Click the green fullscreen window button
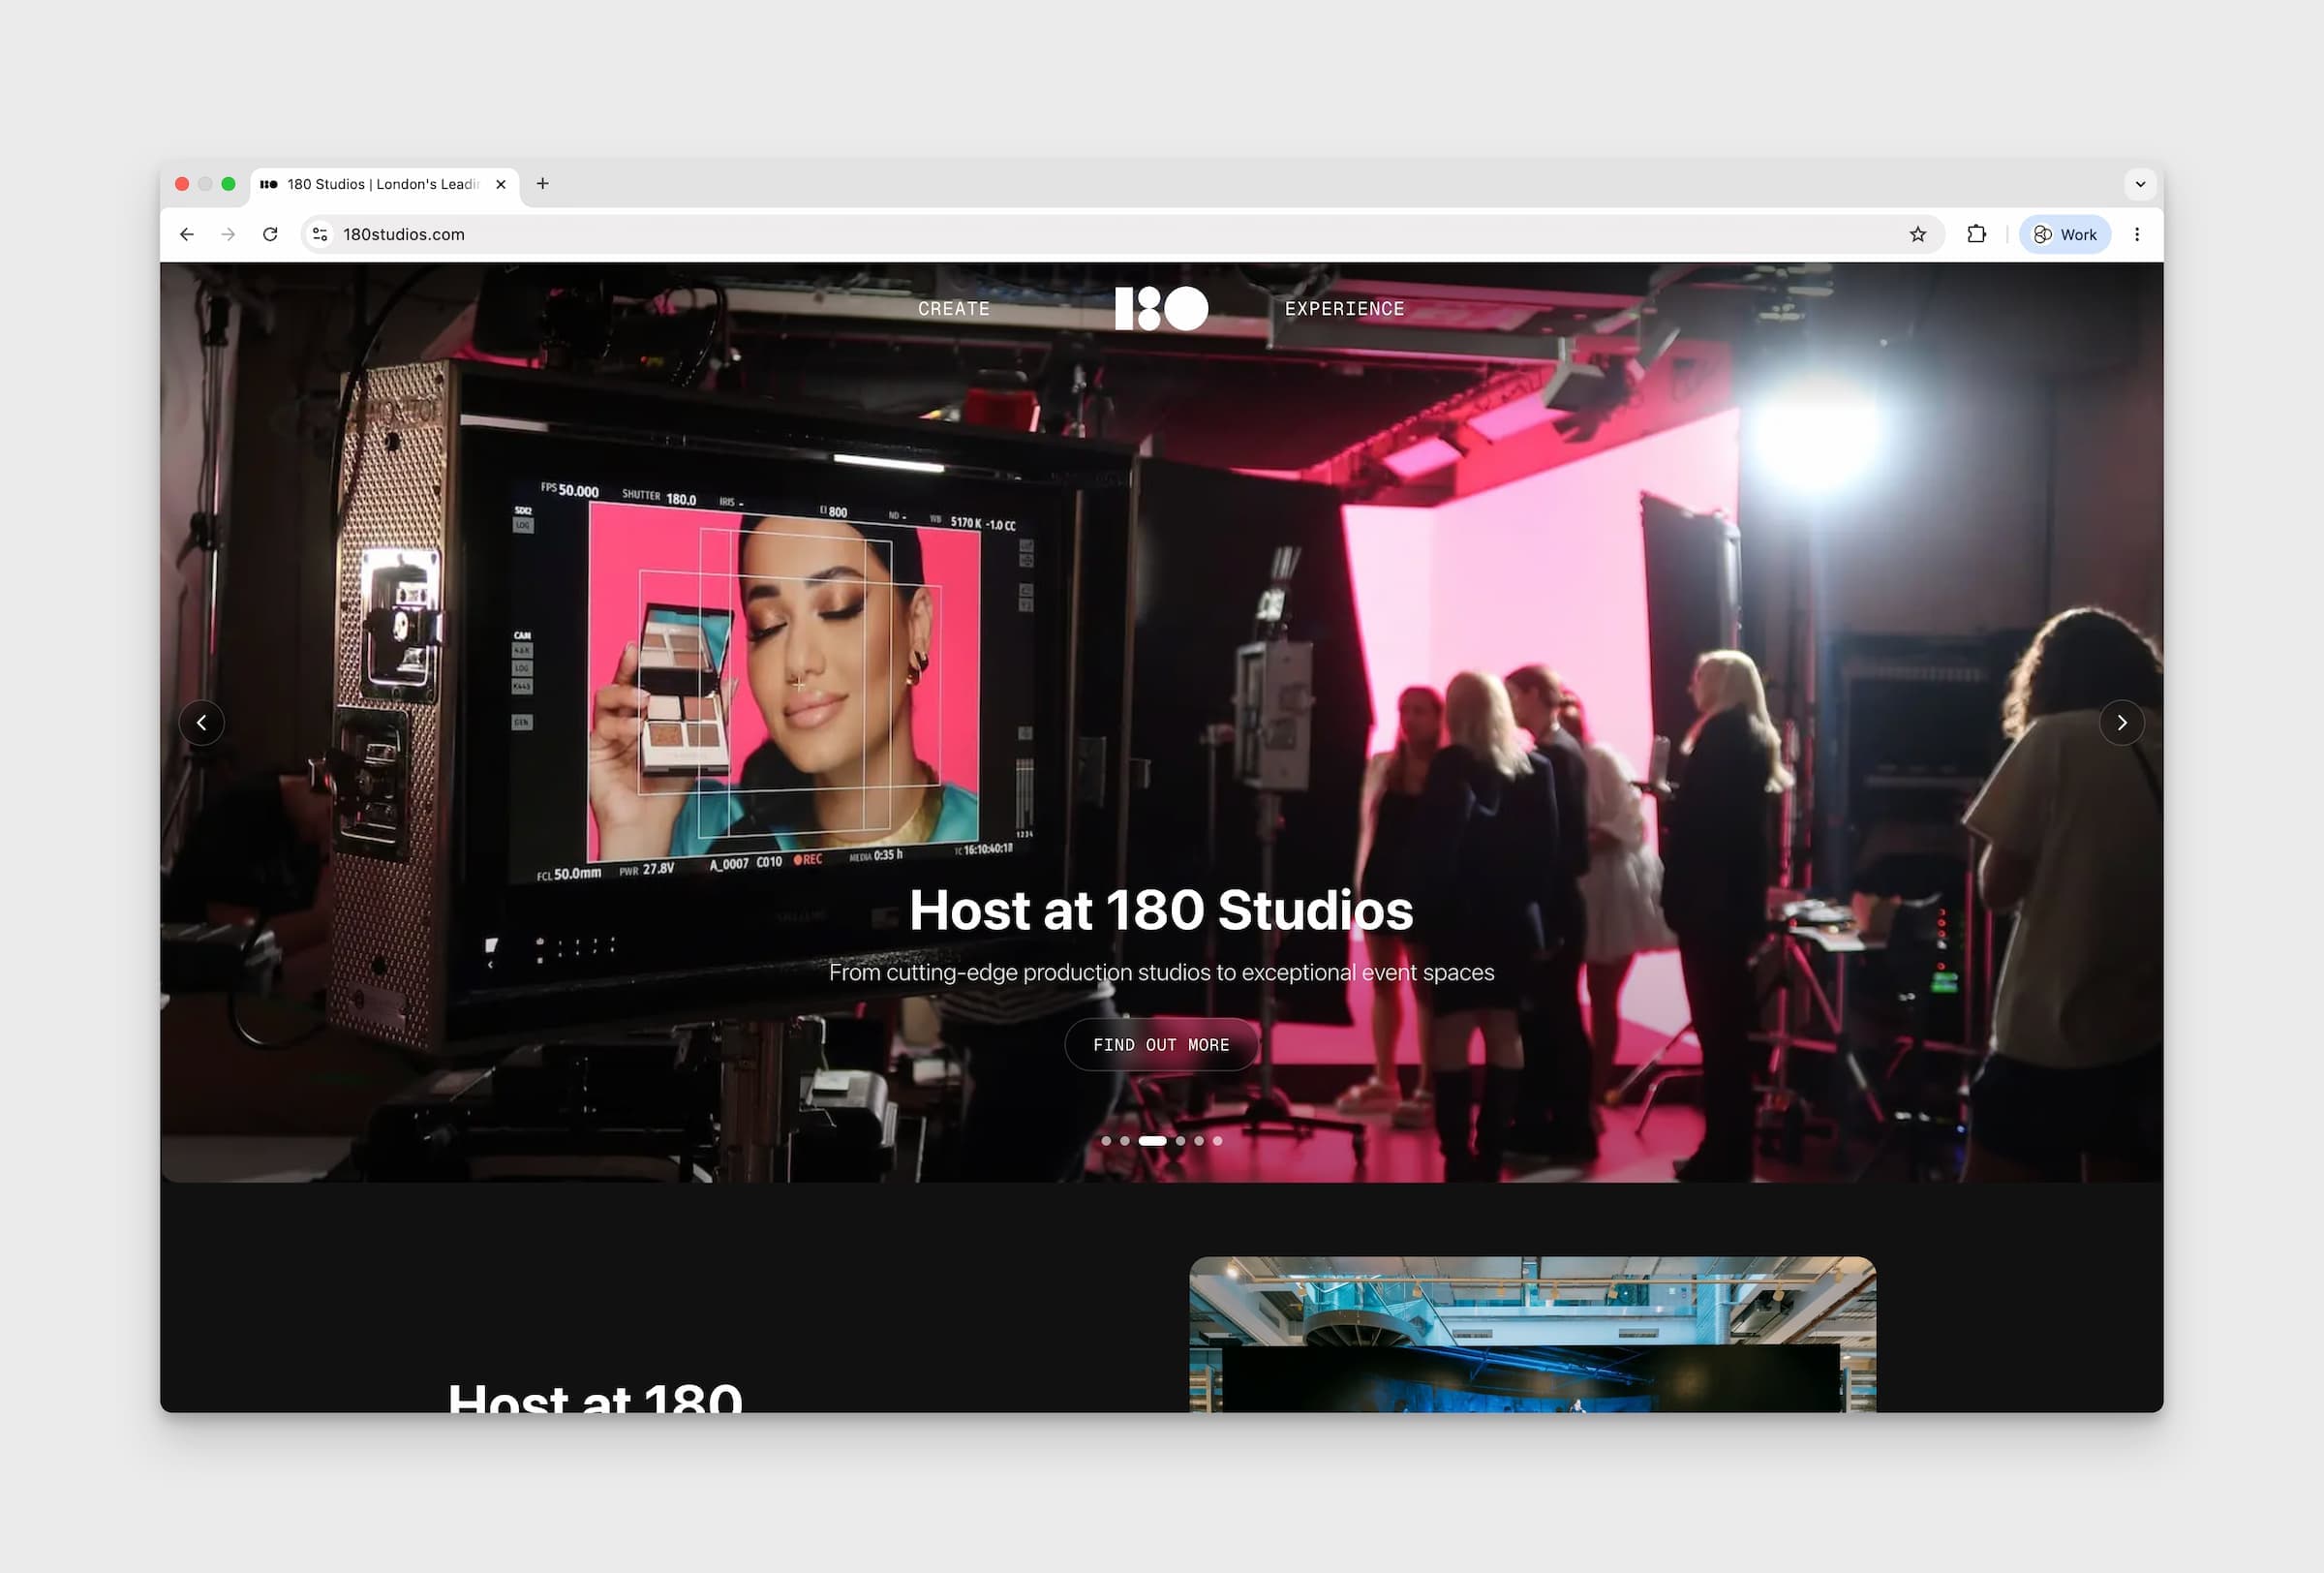Screen dimensions: 2324x1573 click(x=228, y=184)
